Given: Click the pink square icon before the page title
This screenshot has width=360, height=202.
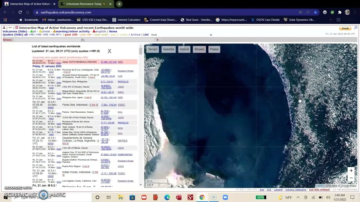Looking at the screenshot, I should 17,27.
